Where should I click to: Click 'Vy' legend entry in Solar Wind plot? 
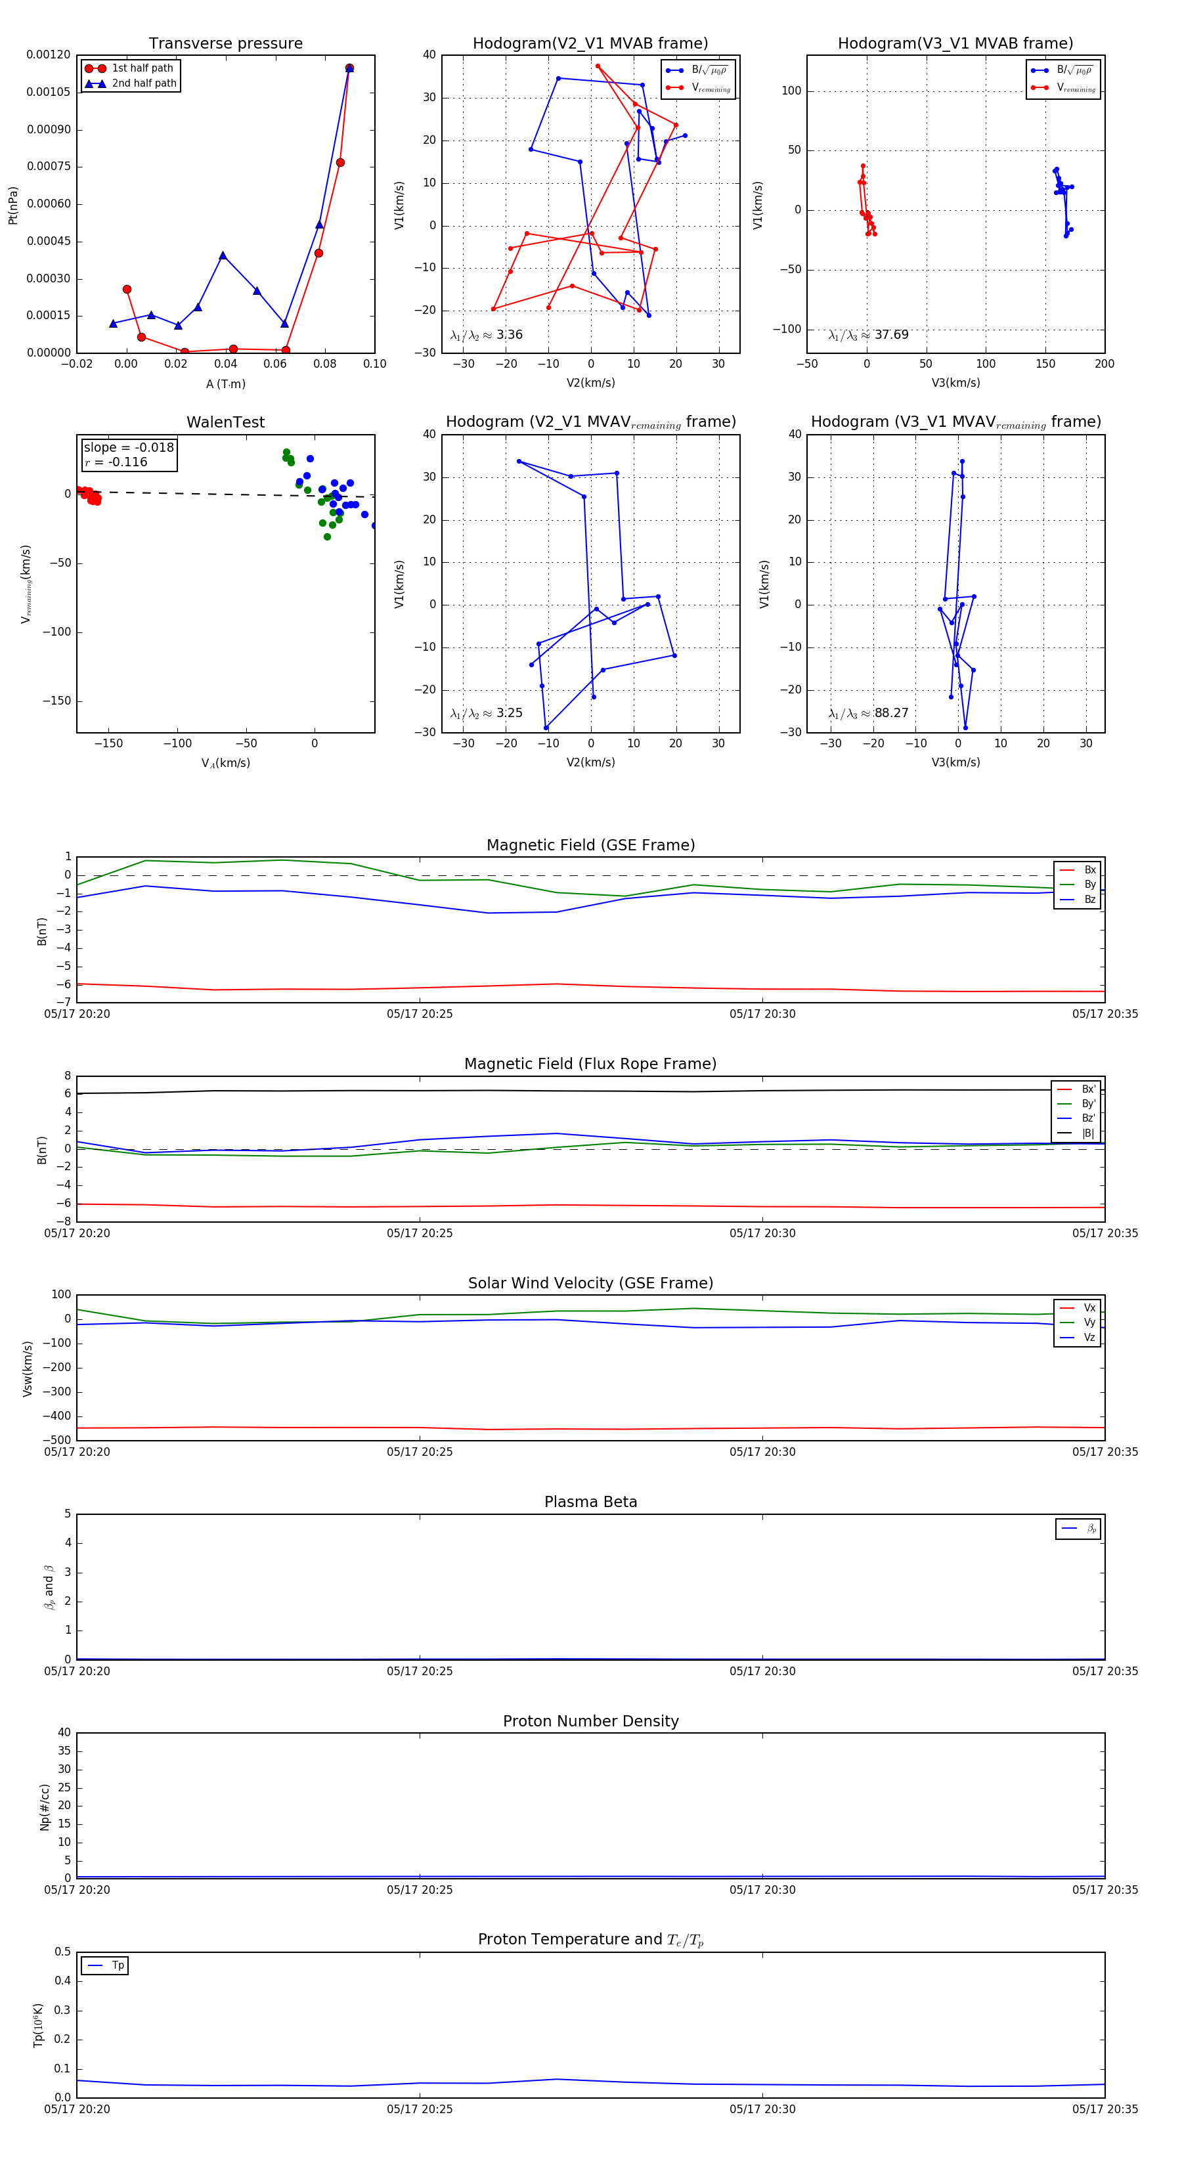[x=1078, y=1323]
